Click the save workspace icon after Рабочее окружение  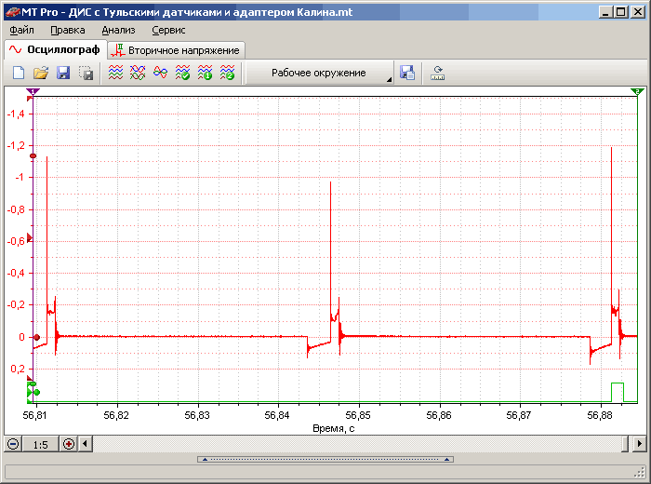pyautogui.click(x=406, y=73)
